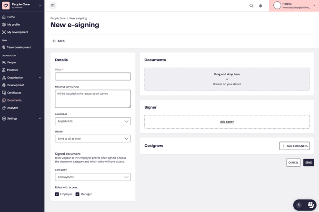Click into the Title input field

tap(93, 76)
